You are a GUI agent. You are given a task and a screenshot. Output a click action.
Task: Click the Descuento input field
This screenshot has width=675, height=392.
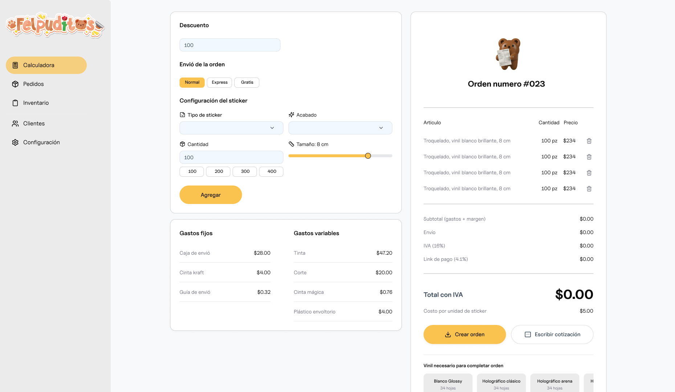coord(230,45)
